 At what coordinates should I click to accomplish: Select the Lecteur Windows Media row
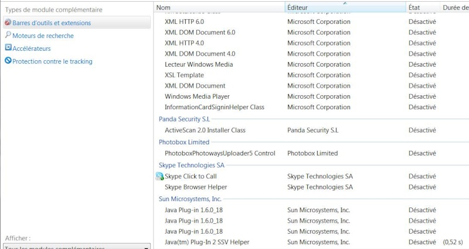311,64
